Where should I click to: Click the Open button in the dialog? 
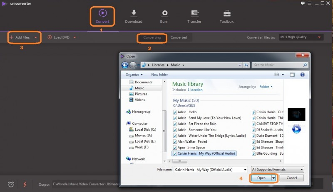click(261, 178)
